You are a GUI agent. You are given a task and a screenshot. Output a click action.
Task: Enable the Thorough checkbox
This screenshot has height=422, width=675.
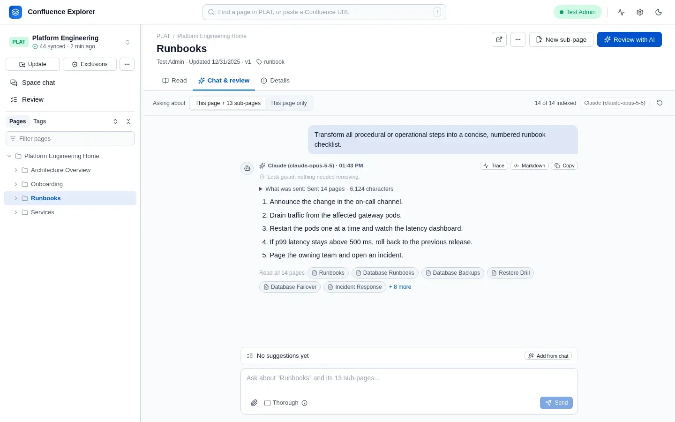point(268,403)
